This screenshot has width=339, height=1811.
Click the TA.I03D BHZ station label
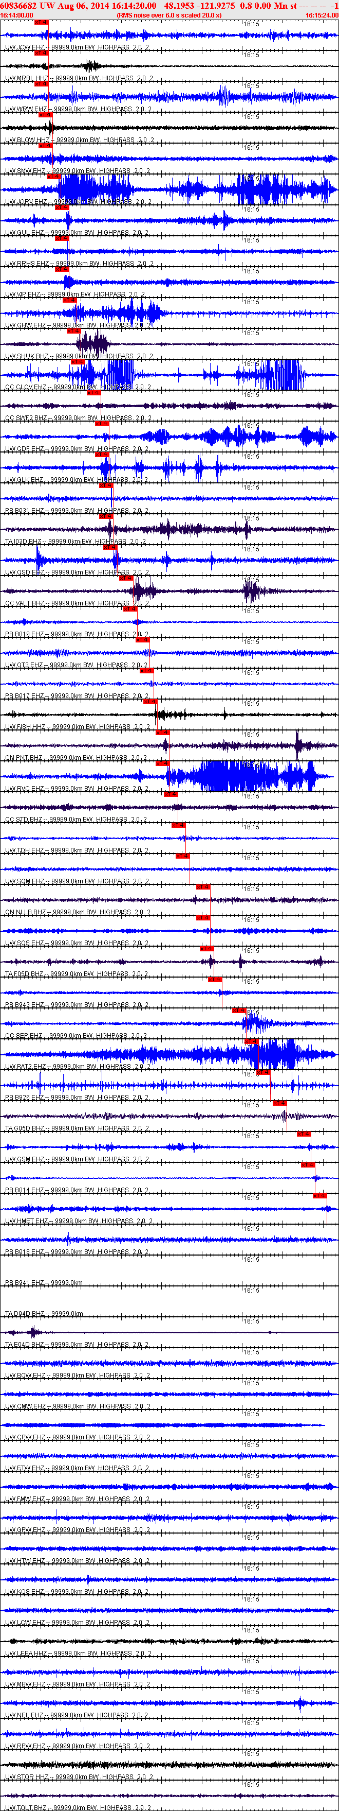pyautogui.click(x=24, y=542)
